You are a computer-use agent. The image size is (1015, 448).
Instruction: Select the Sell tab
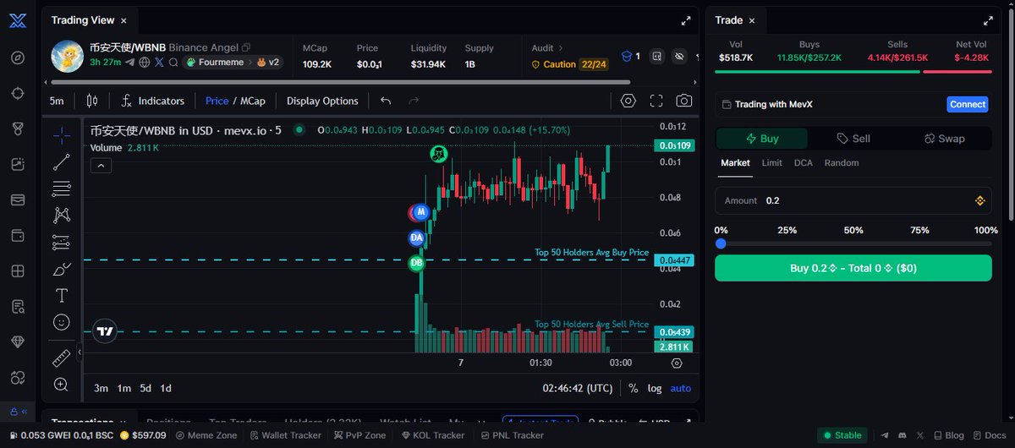[x=853, y=139]
